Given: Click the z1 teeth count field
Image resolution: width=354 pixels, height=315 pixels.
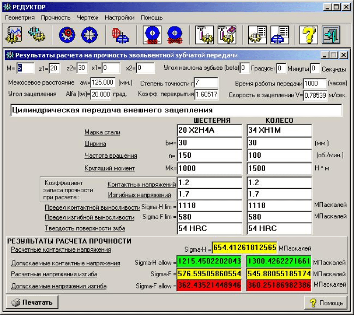Looking at the screenshot, I should tap(54, 68).
